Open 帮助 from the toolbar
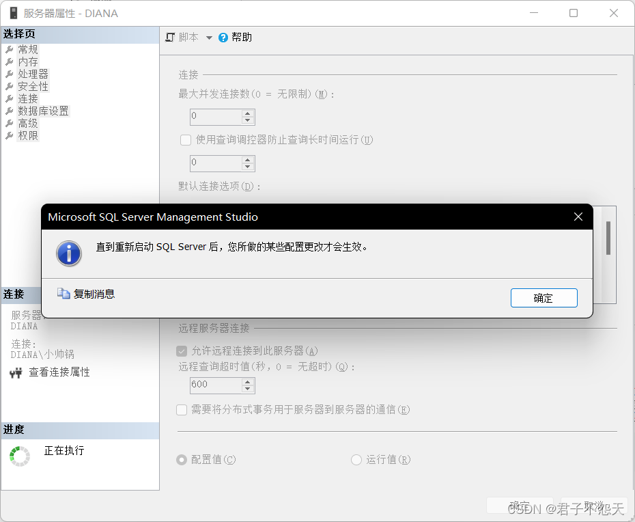This screenshot has width=635, height=522. click(x=242, y=38)
